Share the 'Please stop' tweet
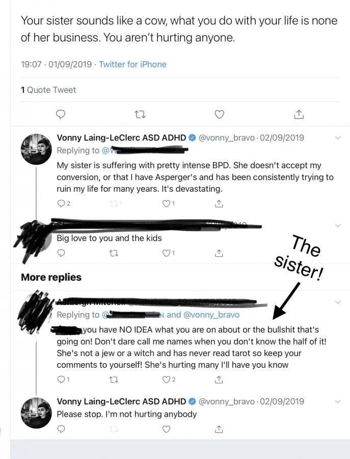This screenshot has height=459, width=350. (x=219, y=429)
